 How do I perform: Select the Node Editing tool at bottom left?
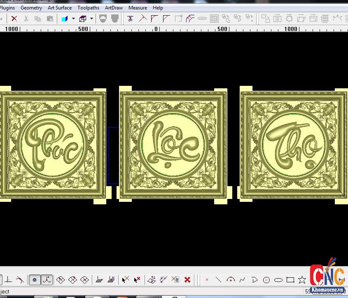coord(126,280)
